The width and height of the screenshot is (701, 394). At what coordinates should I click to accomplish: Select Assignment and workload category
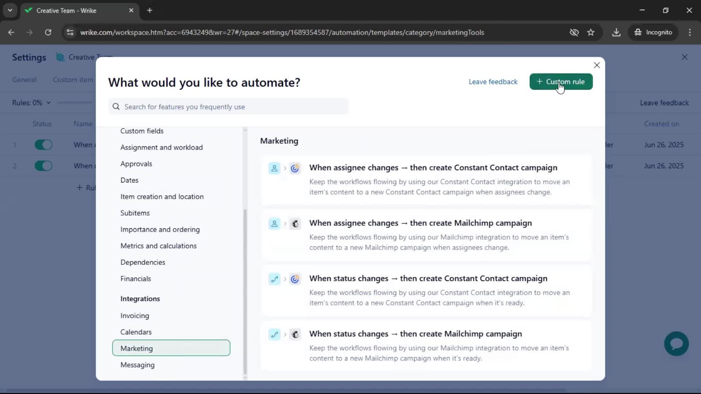(162, 147)
